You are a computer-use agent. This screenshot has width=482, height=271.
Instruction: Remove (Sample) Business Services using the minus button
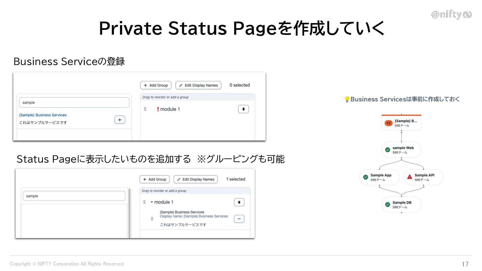point(239,219)
